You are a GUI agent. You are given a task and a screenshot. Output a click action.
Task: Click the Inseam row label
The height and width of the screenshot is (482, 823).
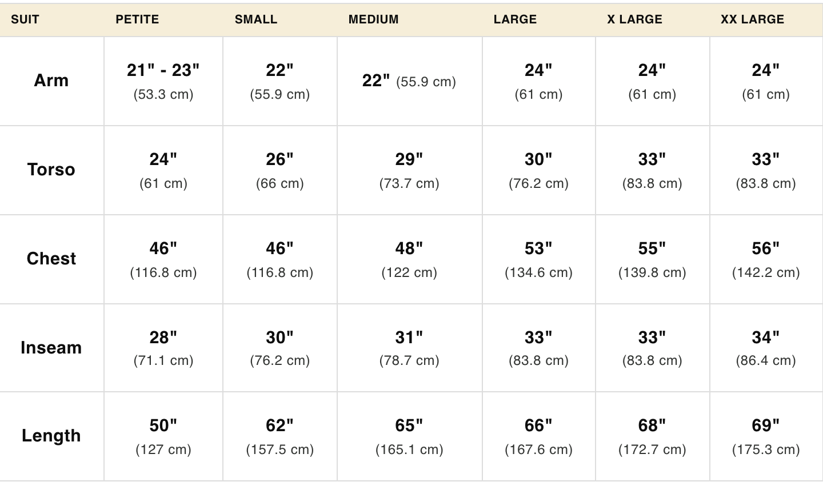tap(51, 348)
